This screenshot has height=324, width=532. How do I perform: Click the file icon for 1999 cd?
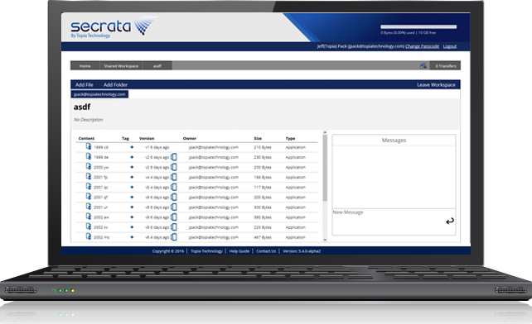click(89, 146)
